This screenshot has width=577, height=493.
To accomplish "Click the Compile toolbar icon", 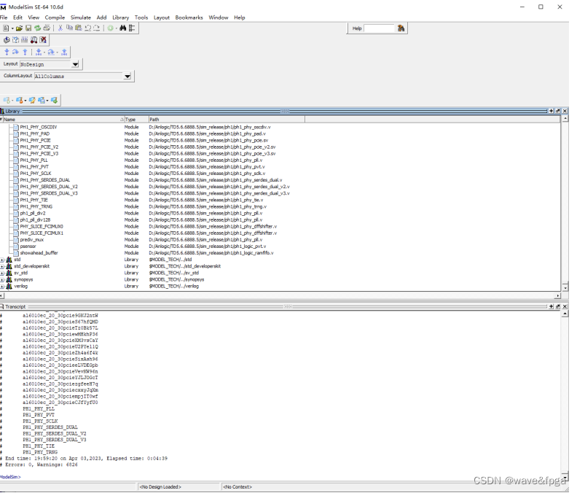I will click(x=7, y=40).
